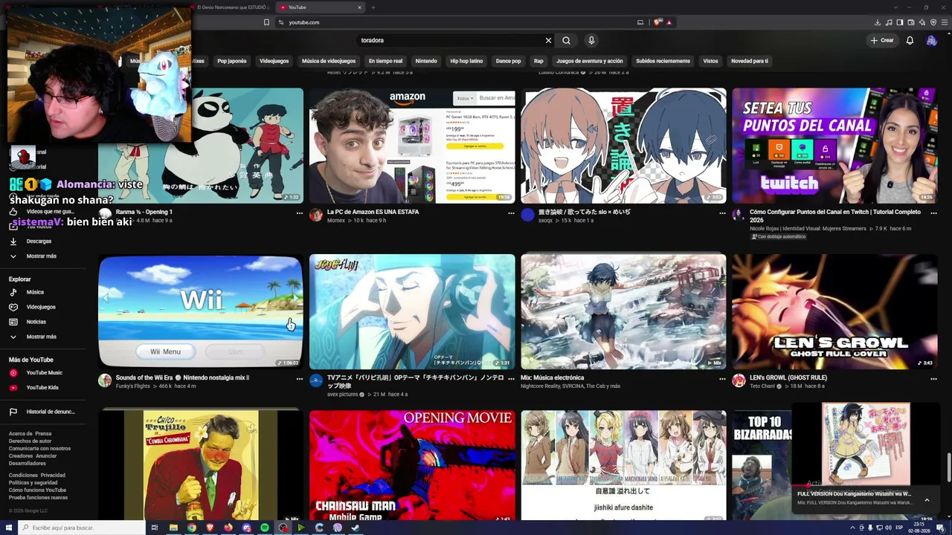The width and height of the screenshot is (952, 535).
Task: Select the Nintendo filter chip
Action: coord(426,61)
